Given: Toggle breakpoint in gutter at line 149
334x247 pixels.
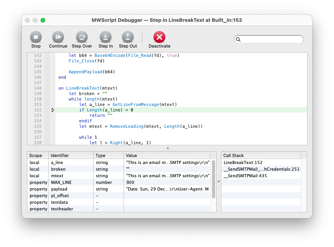Looking at the screenshot, I should coord(47,94).
